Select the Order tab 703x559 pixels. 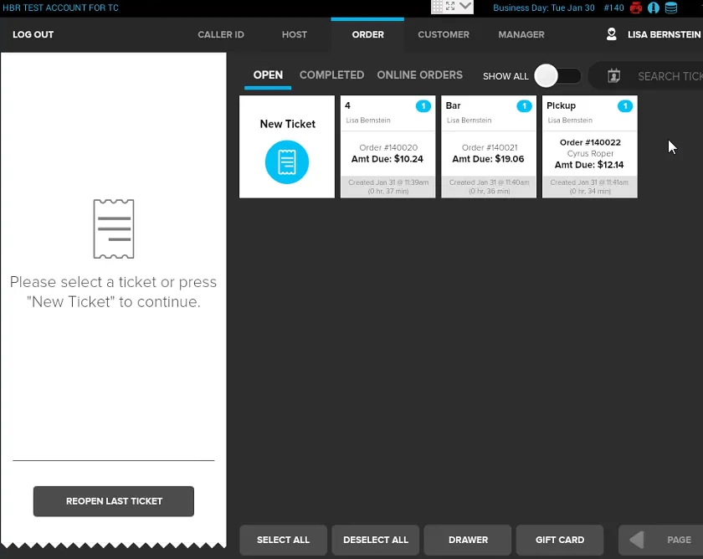[x=367, y=34]
